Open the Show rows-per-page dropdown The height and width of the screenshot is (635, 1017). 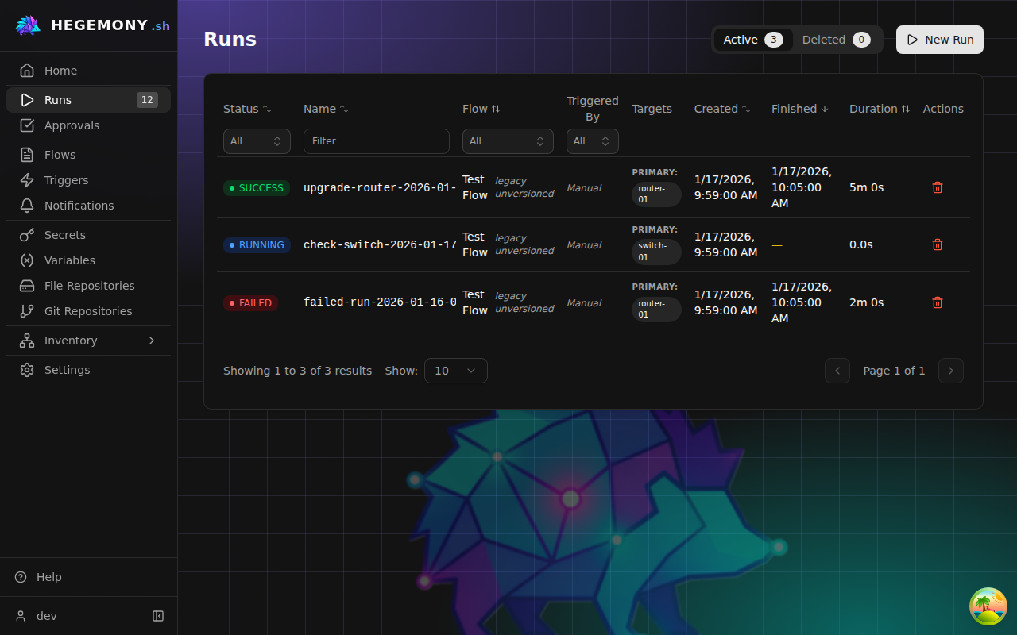456,371
